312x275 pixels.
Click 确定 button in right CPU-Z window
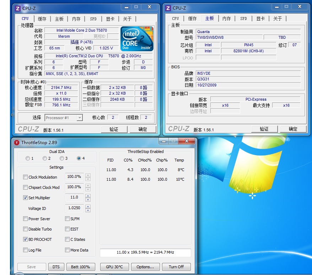tap(293, 129)
